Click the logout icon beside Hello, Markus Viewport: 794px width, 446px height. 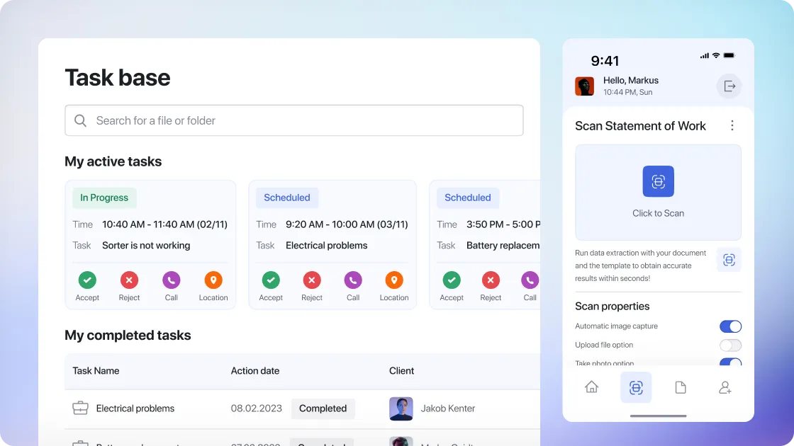point(728,86)
